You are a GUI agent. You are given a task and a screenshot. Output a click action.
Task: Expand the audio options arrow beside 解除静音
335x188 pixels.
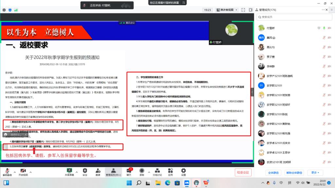[15, 170]
